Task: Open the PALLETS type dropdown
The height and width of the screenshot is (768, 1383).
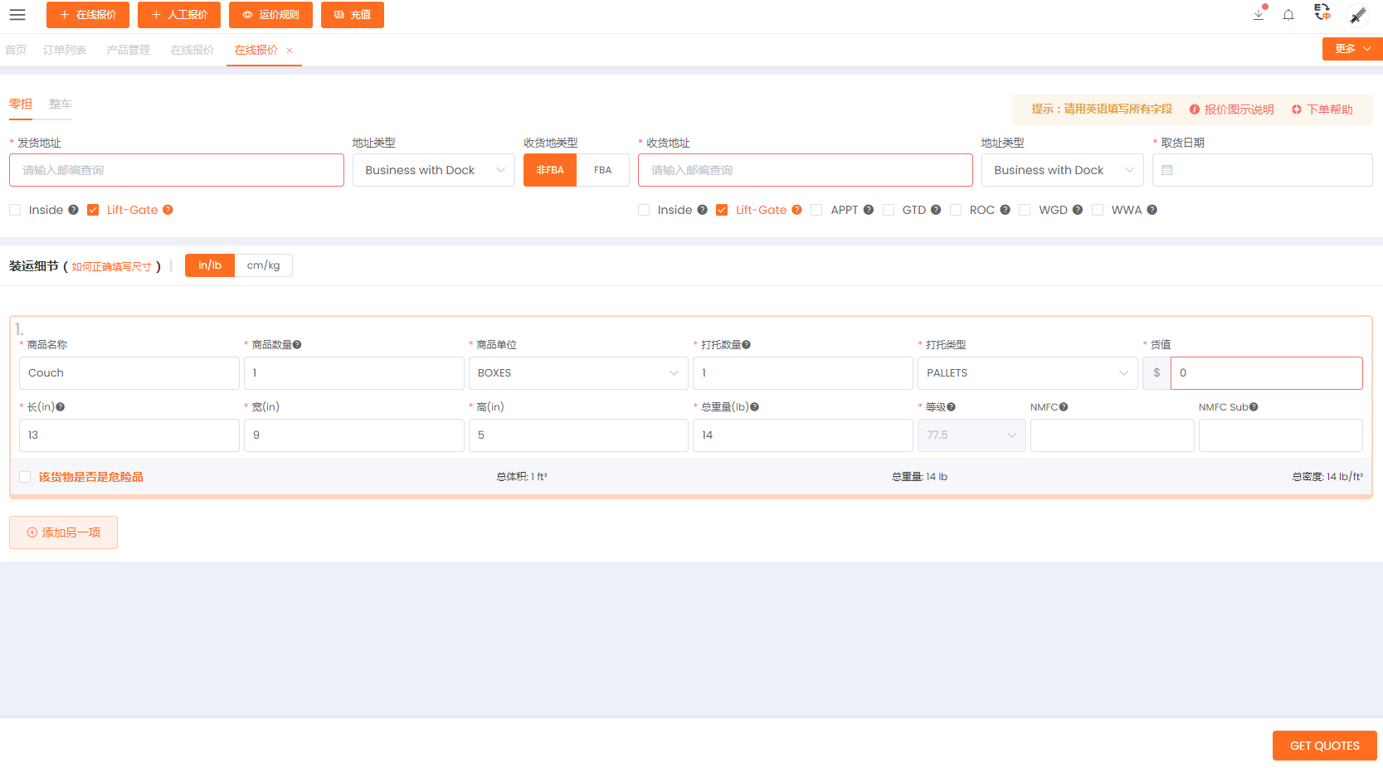Action: click(x=1026, y=373)
